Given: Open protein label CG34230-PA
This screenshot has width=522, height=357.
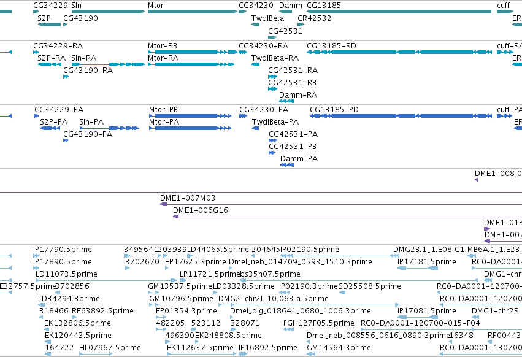Looking at the screenshot, I should pyautogui.click(x=264, y=110).
